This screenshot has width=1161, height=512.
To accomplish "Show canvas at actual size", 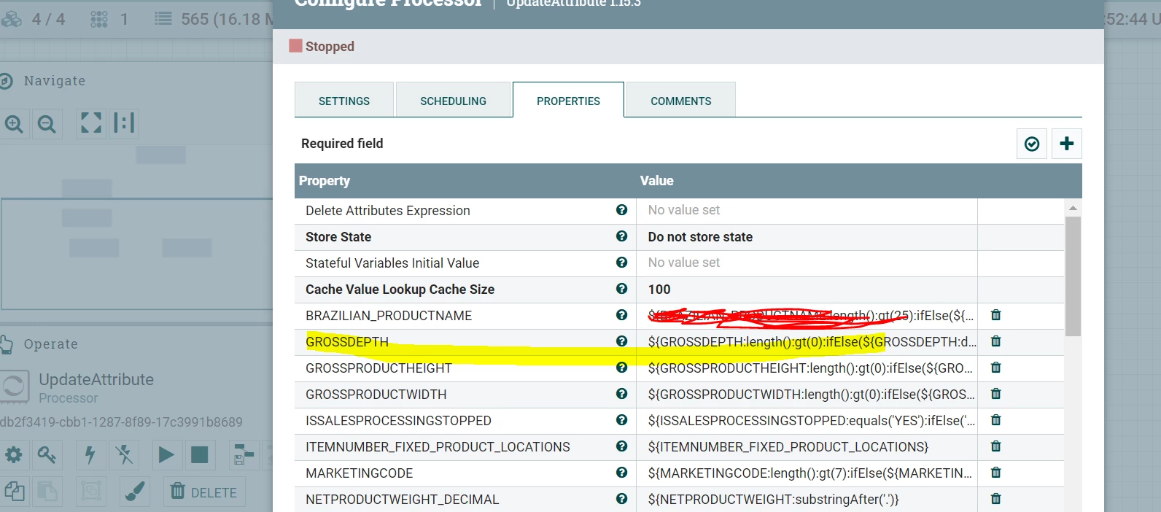I will (x=124, y=123).
